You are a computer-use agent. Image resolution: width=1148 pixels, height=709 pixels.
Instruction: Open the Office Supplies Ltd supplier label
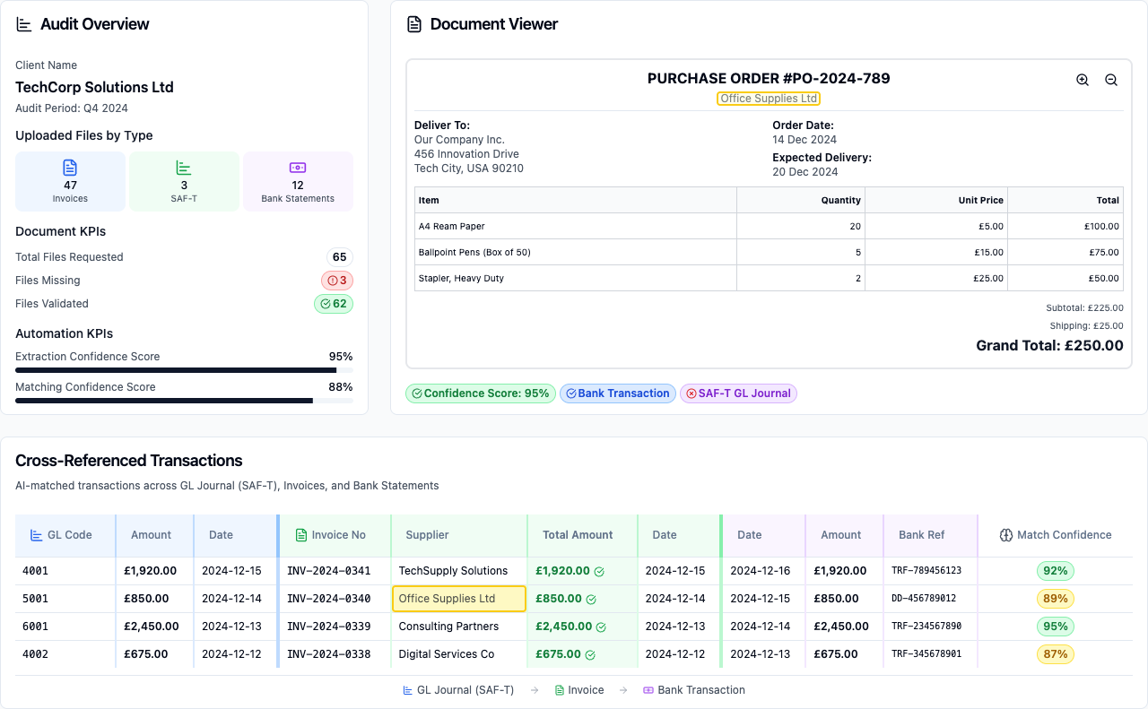coord(769,99)
